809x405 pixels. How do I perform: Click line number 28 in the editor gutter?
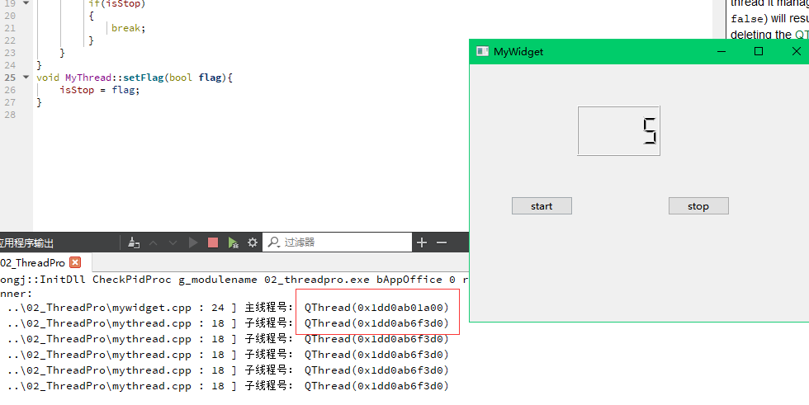tap(10, 115)
